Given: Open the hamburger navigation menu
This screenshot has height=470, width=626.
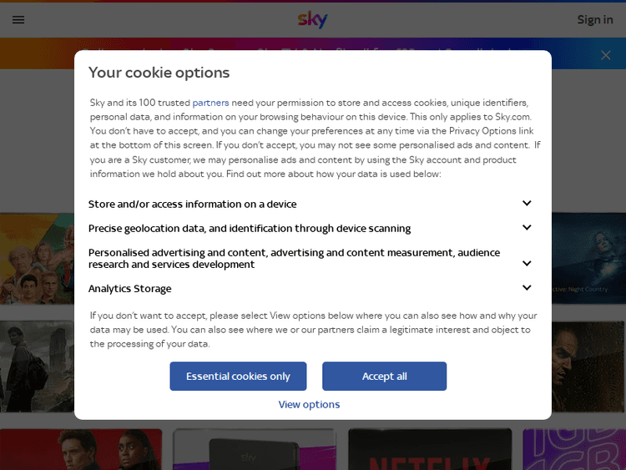Looking at the screenshot, I should click(18, 20).
